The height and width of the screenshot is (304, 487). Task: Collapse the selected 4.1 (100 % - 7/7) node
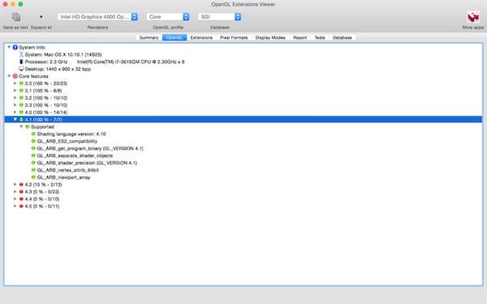15,119
